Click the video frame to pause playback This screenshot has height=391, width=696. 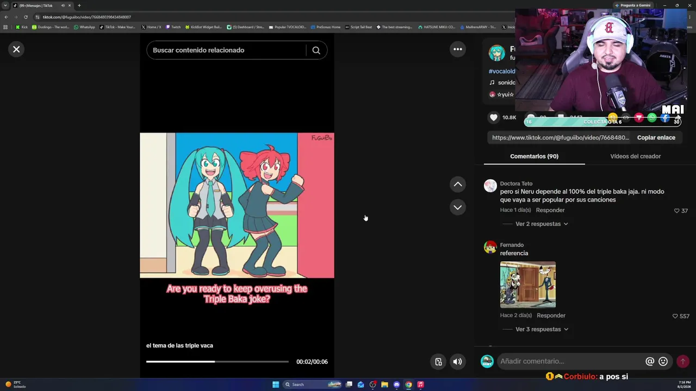coord(237,205)
